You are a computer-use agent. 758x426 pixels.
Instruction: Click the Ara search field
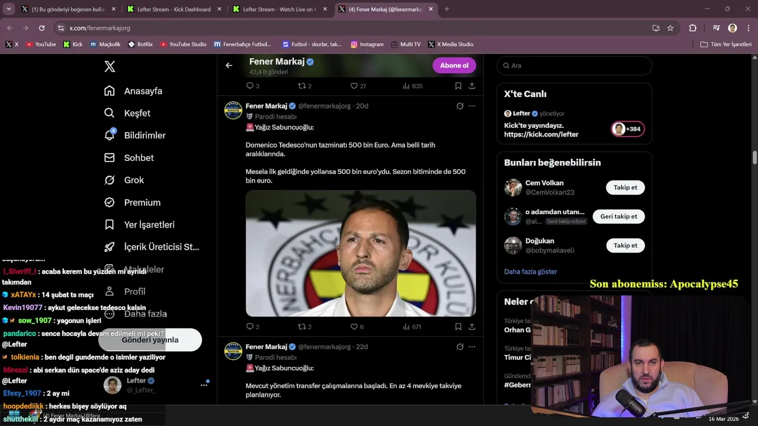point(574,66)
